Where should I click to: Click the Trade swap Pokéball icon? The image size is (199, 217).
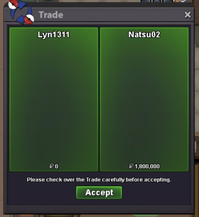(x=21, y=12)
